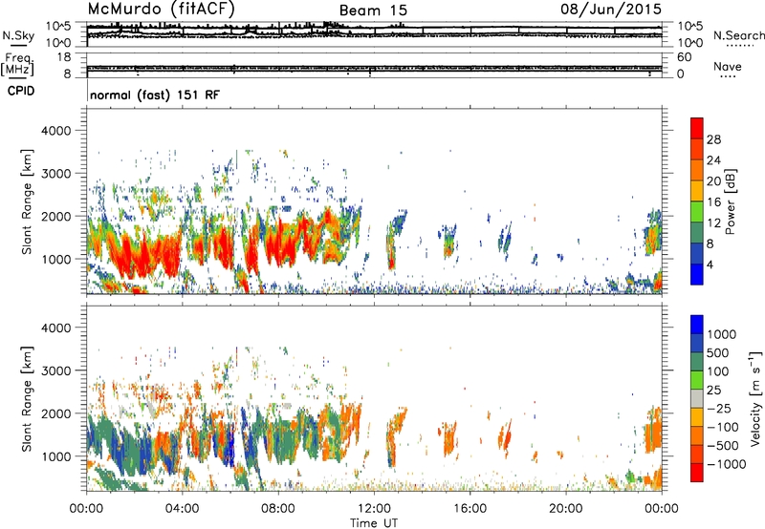Click the 500 tick on velocity colorbar
The height and width of the screenshot is (529, 765).
coord(718,352)
